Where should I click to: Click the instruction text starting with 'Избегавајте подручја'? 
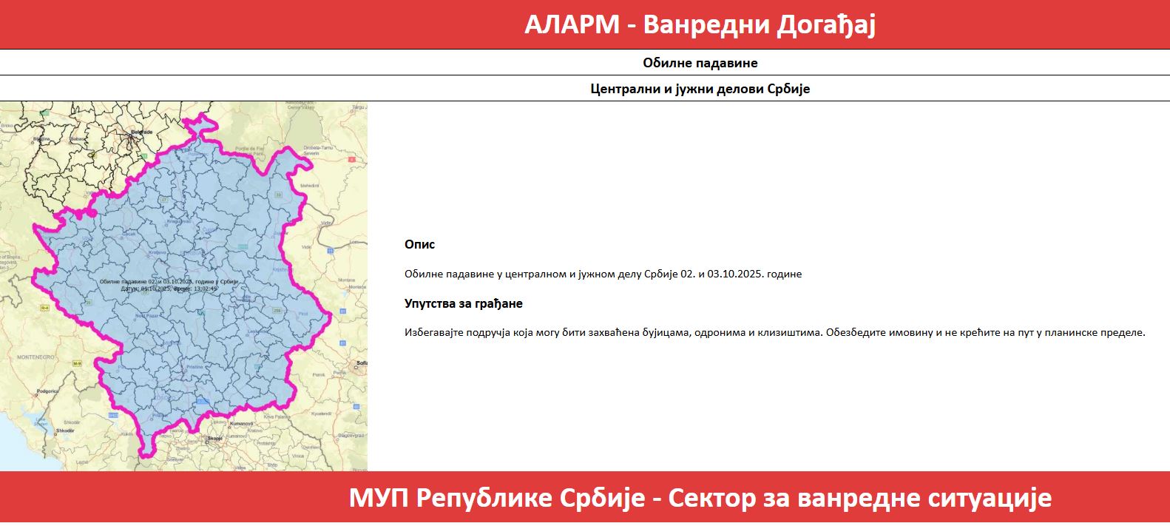coord(774,333)
